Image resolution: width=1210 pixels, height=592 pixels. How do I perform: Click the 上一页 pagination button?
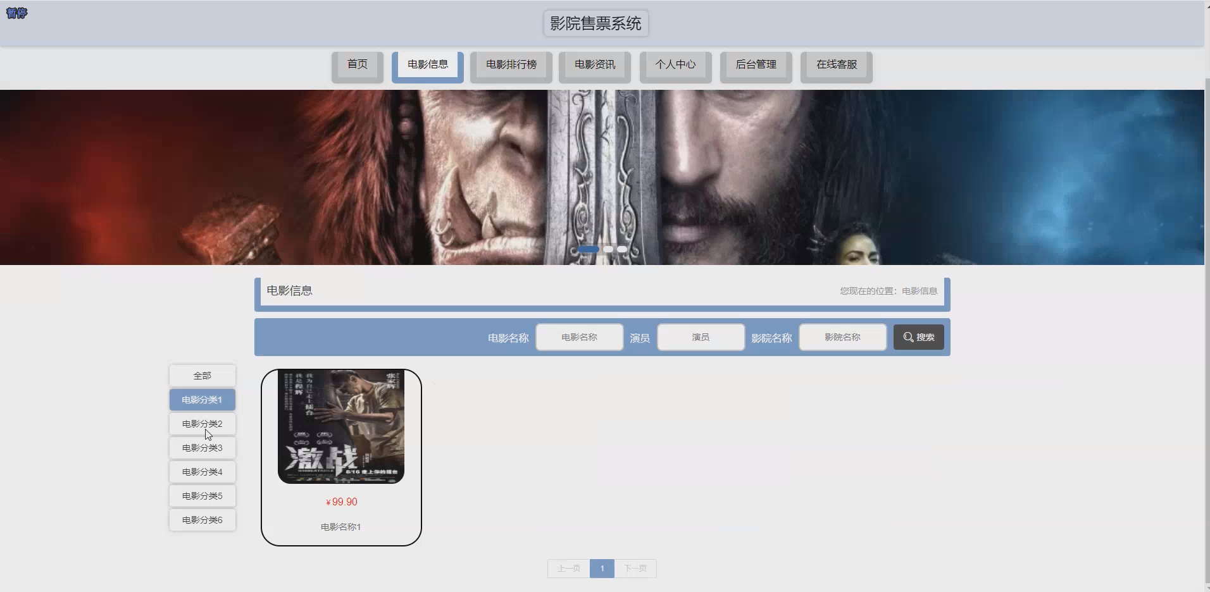click(x=569, y=569)
